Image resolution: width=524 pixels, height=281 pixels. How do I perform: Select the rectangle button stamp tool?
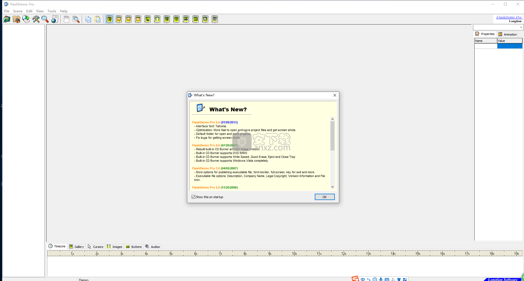(x=196, y=19)
